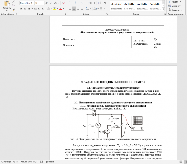
Task: Start a numbered list
Action: click(76, 3)
